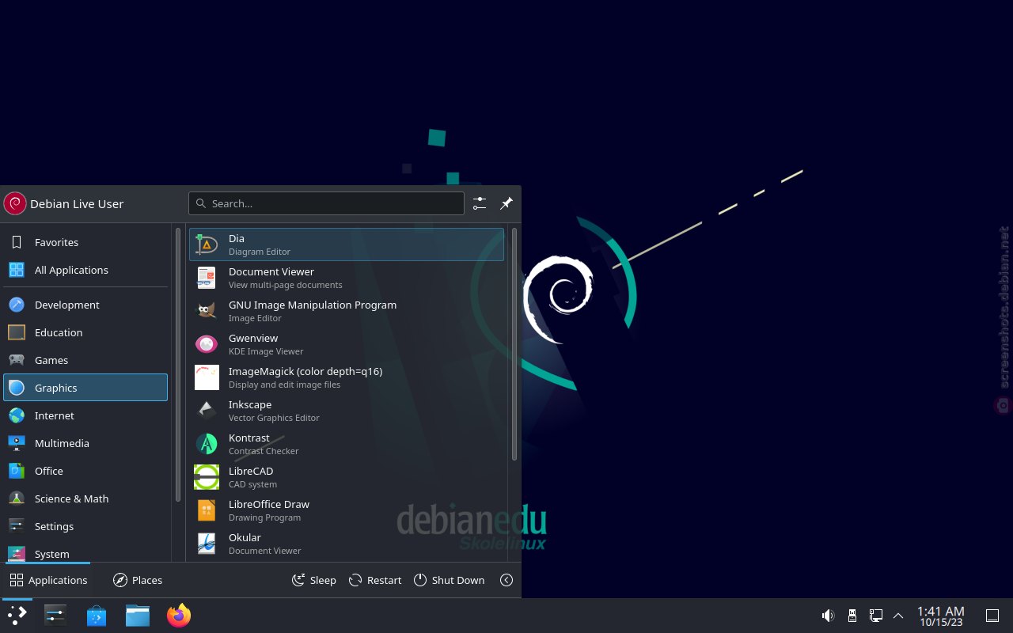
Task: Click the show desktop icon in the panel
Action: pos(992,616)
